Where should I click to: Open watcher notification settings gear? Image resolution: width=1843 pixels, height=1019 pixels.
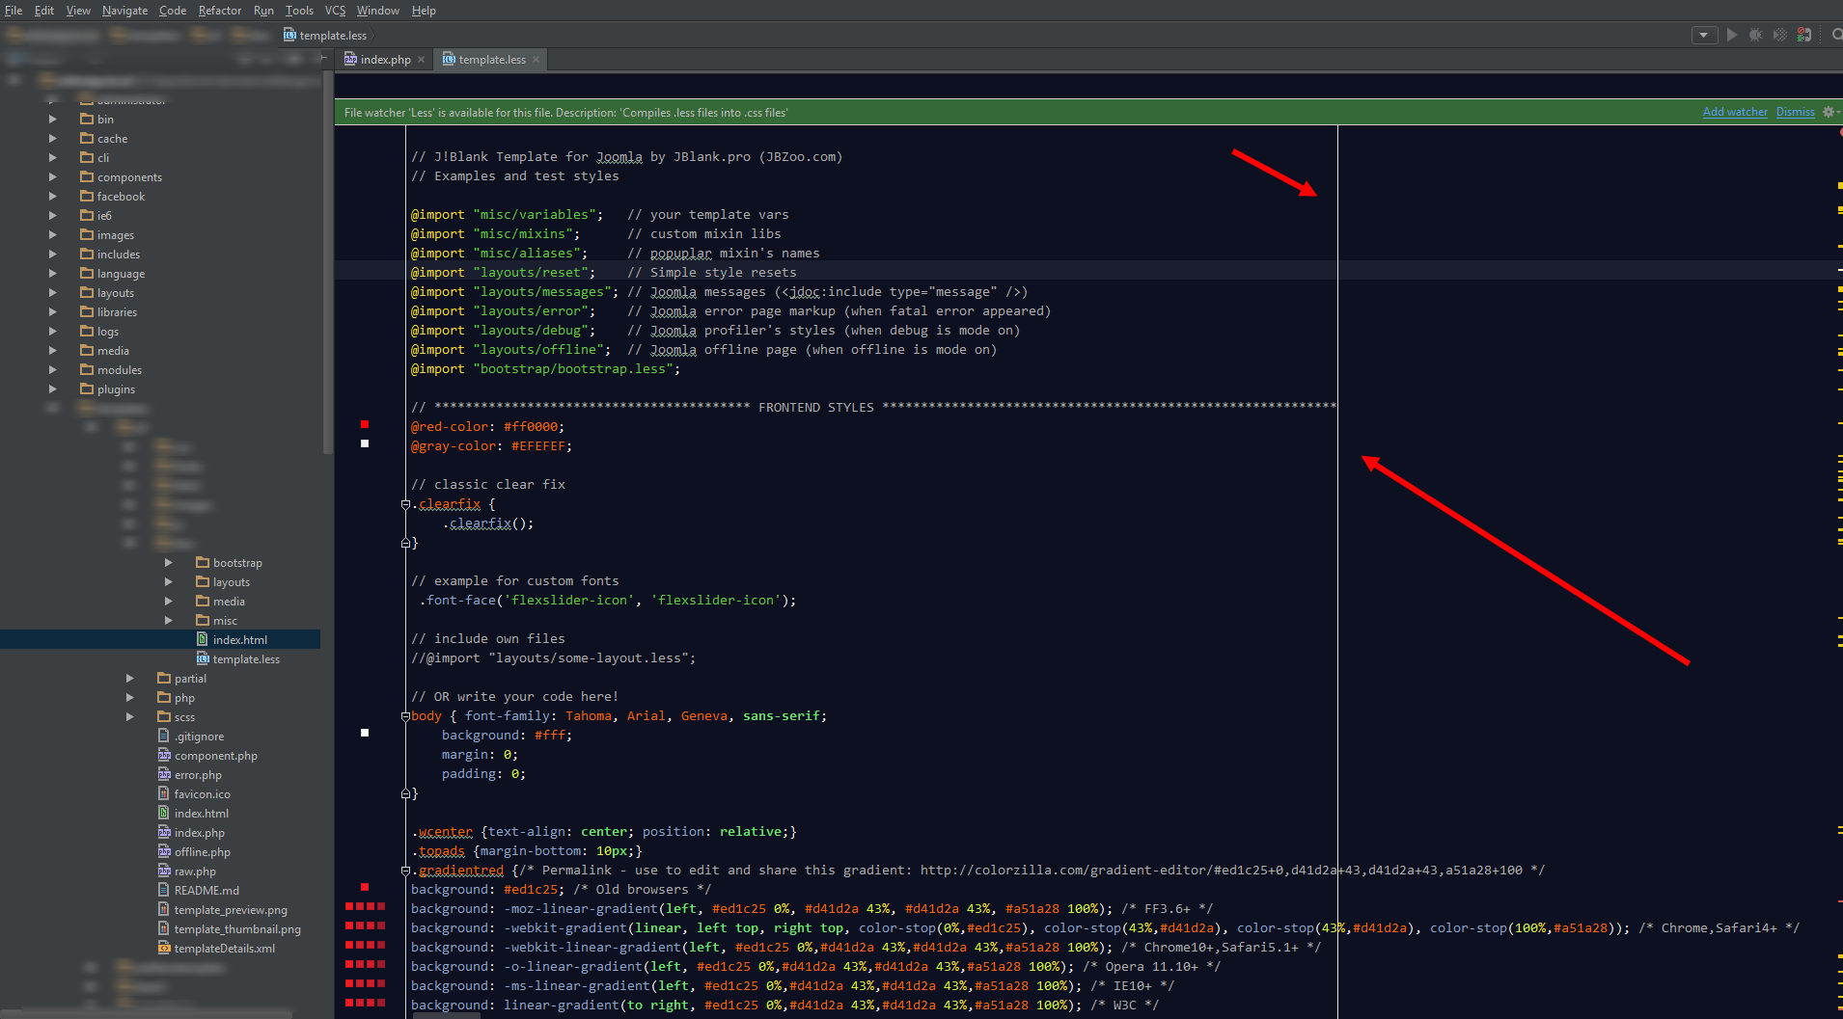click(x=1829, y=112)
